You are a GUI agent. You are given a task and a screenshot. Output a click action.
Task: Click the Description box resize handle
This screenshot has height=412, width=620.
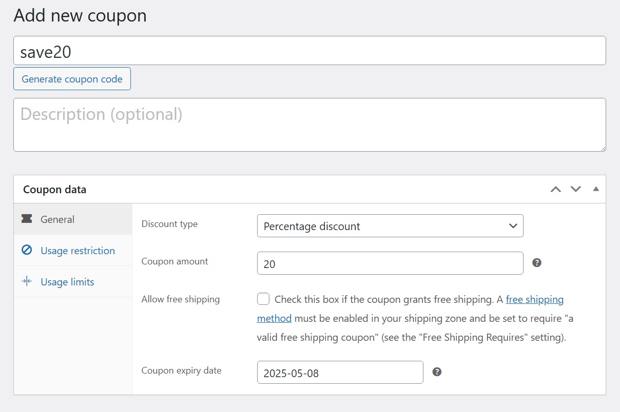pyautogui.click(x=603, y=148)
